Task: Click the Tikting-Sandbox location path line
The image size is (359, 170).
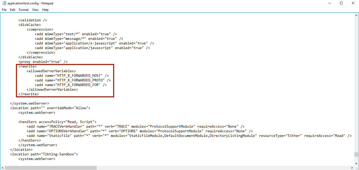Action: 44,154
